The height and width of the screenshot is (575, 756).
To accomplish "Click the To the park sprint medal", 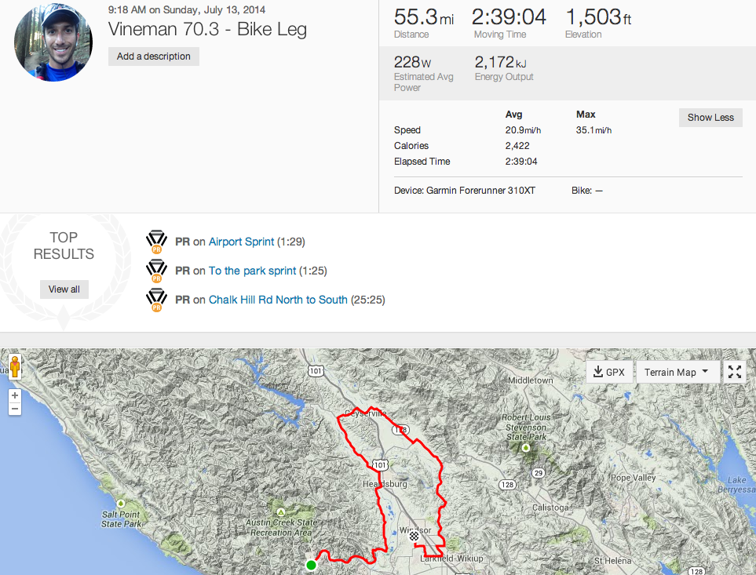I will click(156, 271).
